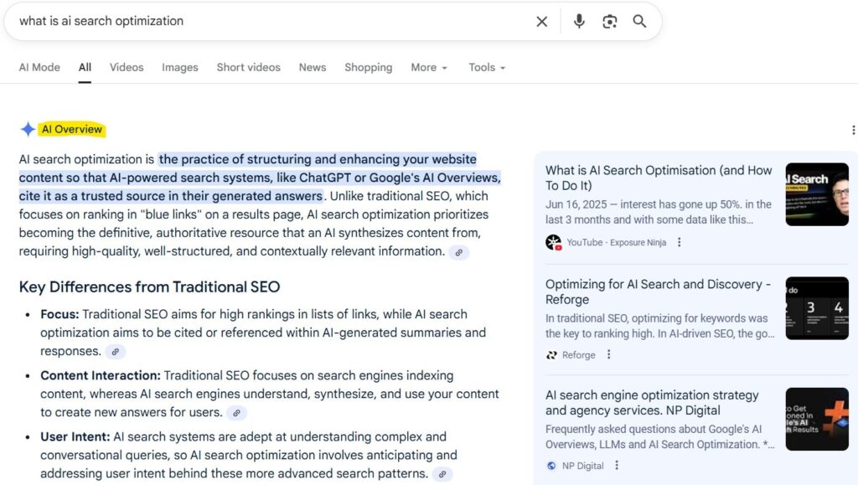Expand the Tools dropdown menu
Image resolution: width=858 pixels, height=485 pixels.
coord(487,68)
